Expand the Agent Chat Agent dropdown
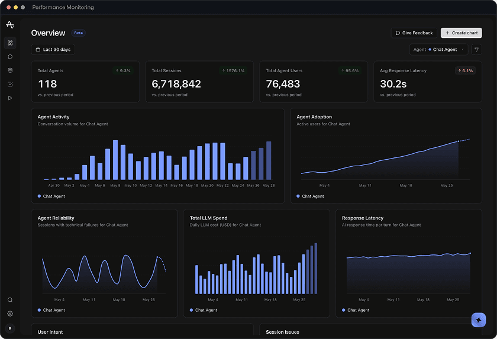This screenshot has width=497, height=339. pyautogui.click(x=438, y=50)
